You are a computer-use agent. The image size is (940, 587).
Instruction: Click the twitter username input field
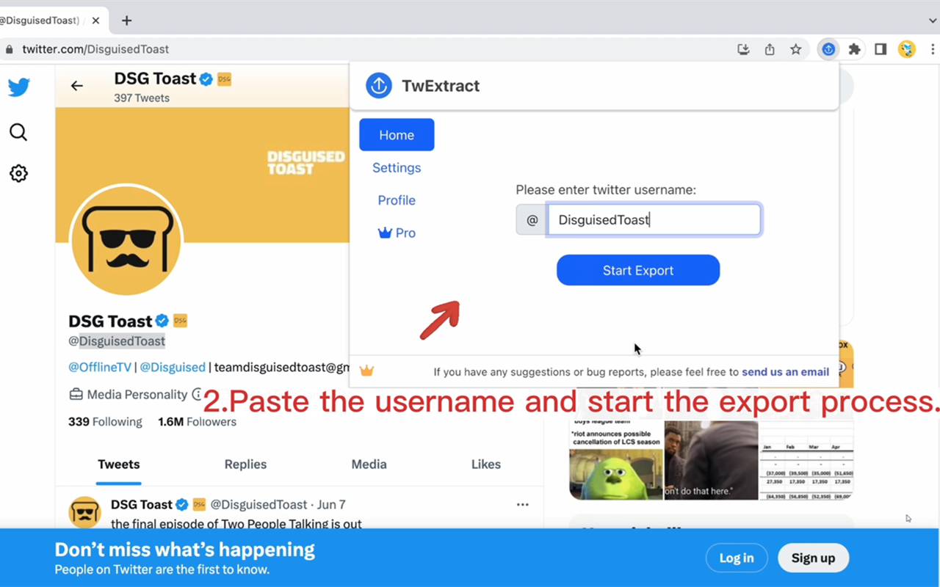pyautogui.click(x=654, y=219)
